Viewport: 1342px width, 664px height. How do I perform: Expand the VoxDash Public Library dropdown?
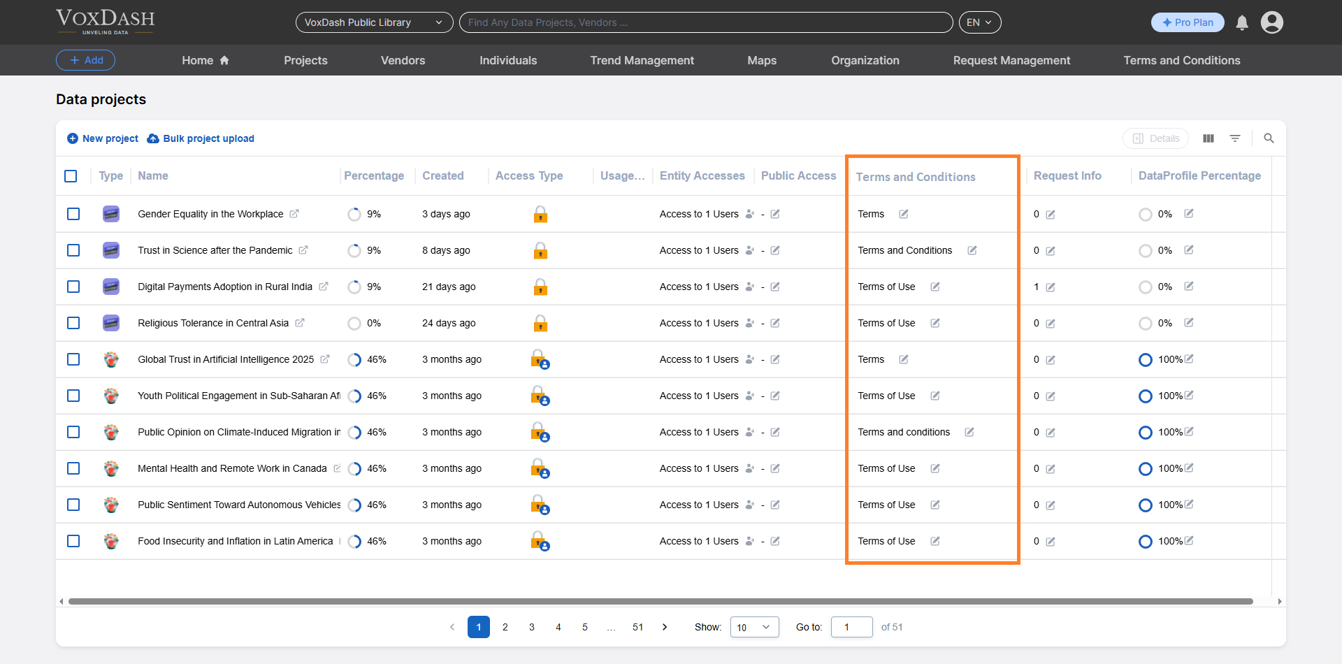click(374, 22)
